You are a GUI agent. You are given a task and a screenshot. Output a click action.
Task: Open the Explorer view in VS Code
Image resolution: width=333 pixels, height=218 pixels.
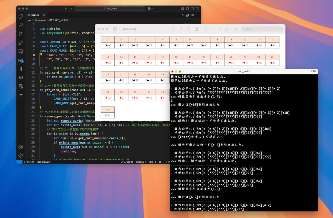21,16
